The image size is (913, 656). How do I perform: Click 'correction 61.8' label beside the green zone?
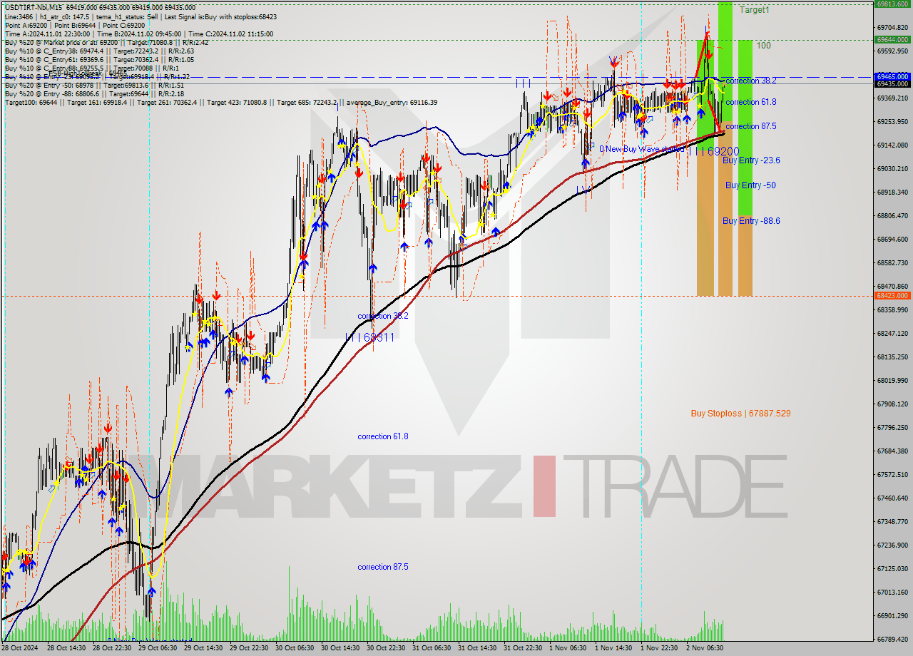tap(751, 102)
